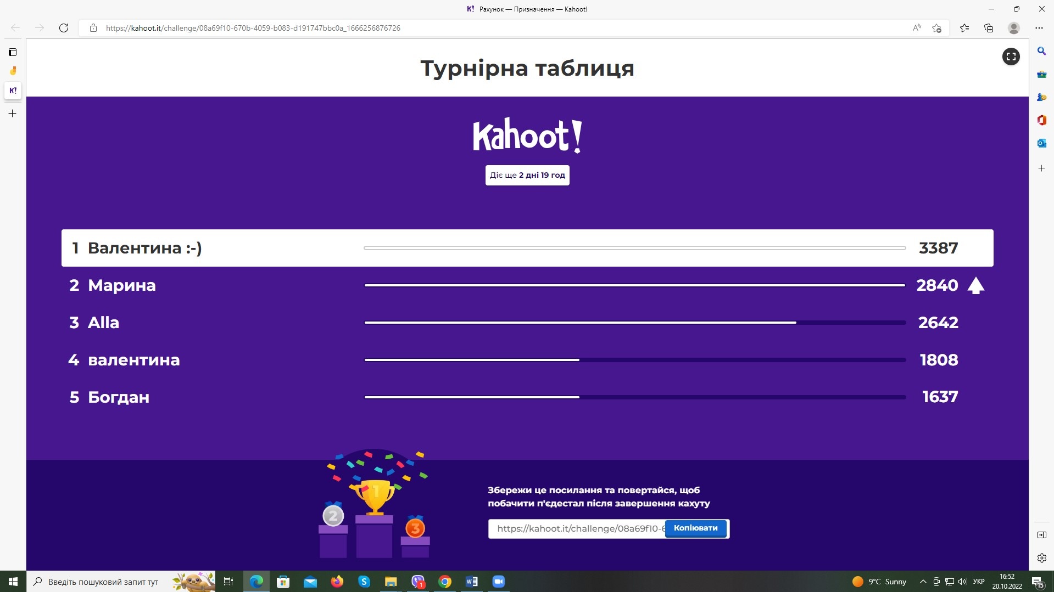Open Read Aloud from the address bar
Viewport: 1054px width, 592px height.
tap(917, 28)
